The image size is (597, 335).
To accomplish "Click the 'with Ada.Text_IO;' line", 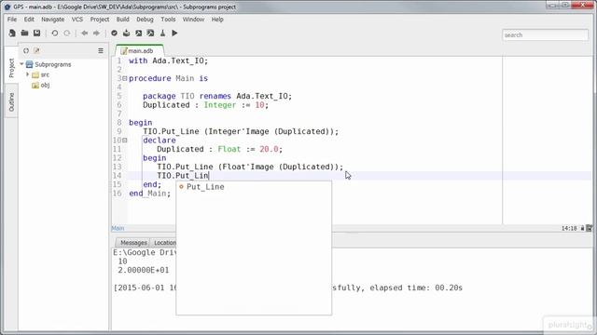I will tap(169, 60).
